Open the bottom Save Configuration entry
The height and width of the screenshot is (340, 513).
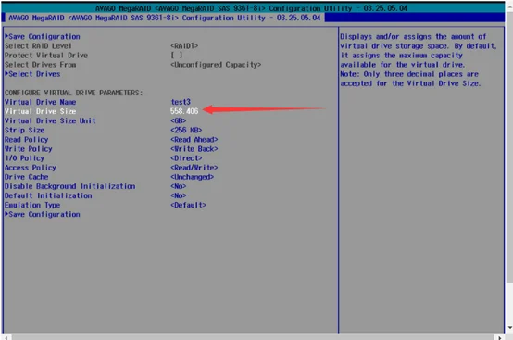(x=43, y=214)
